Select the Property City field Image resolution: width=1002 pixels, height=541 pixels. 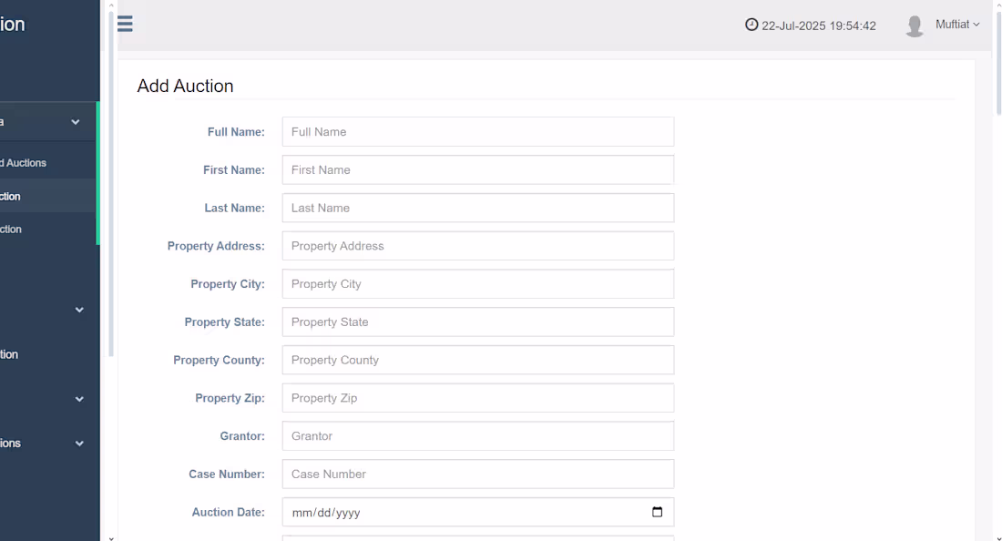click(477, 284)
